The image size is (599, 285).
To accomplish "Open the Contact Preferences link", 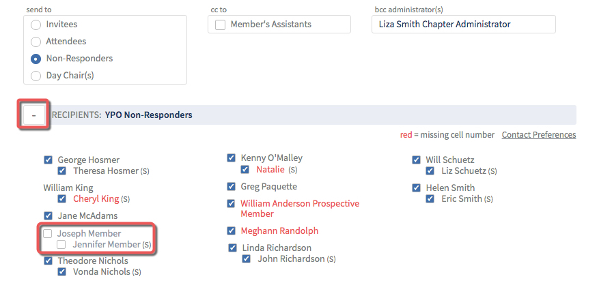I will pos(539,135).
